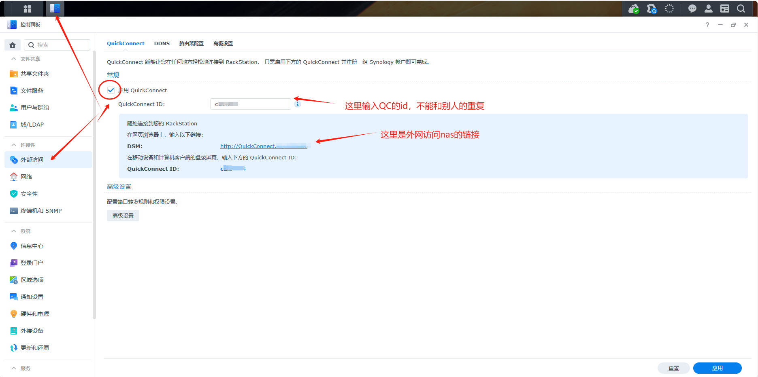The width and height of the screenshot is (758, 377).
Task: Click the QuickConnect ID input field
Action: [x=250, y=104]
